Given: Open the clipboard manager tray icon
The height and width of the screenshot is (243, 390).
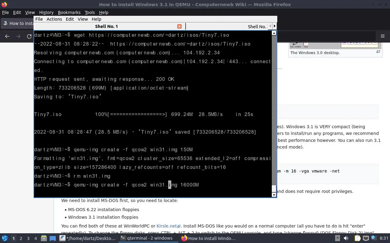Looking at the screenshot, I should [358, 238].
